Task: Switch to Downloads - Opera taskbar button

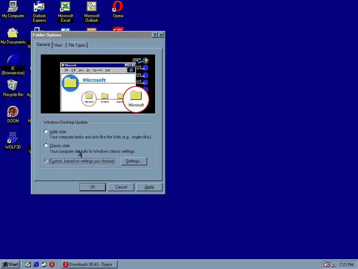Action: click(89, 264)
